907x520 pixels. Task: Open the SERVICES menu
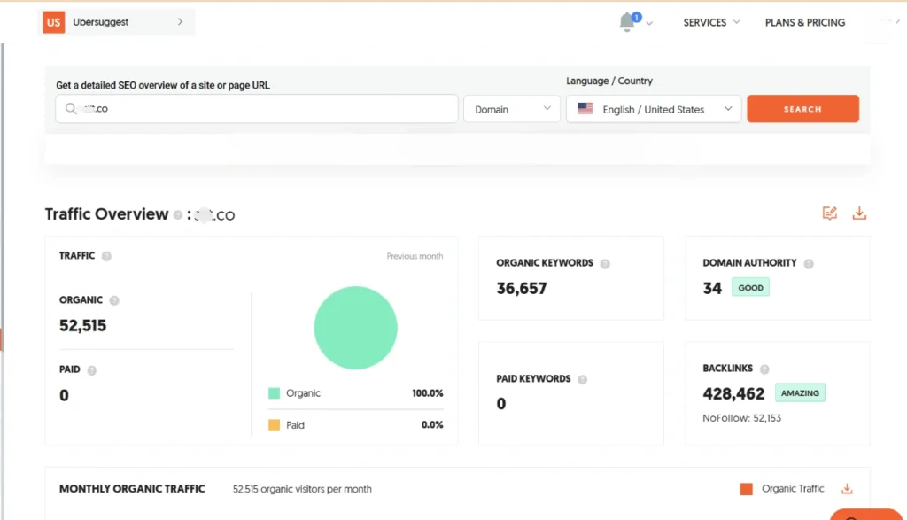pos(711,22)
